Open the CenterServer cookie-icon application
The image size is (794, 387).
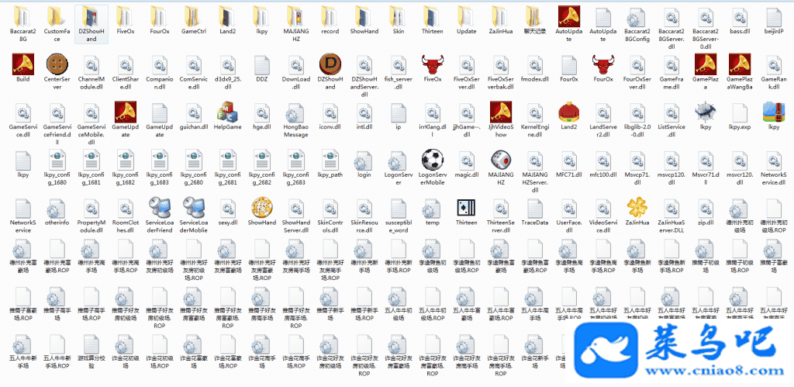pyautogui.click(x=57, y=64)
